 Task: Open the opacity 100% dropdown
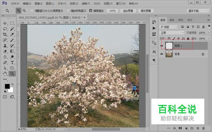[209, 33]
